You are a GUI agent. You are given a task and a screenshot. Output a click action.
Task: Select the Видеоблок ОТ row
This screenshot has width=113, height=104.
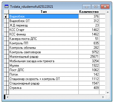click(x=54, y=21)
